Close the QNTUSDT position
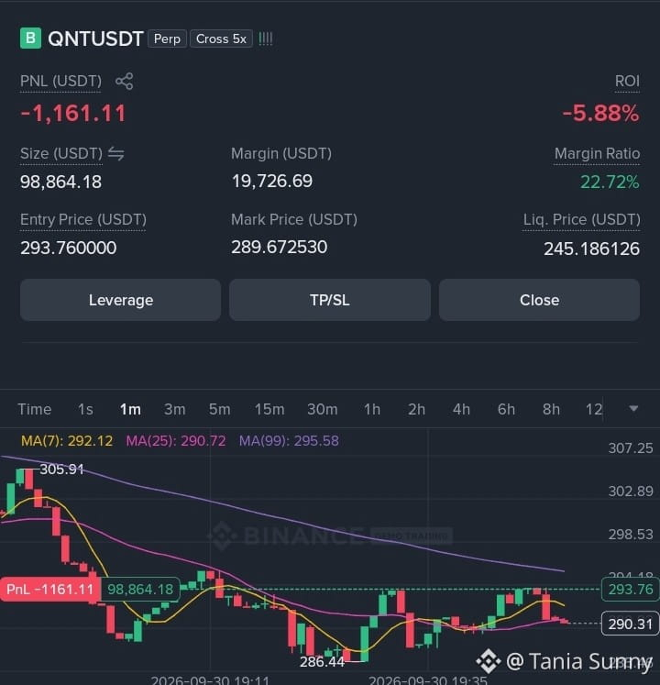 coord(539,300)
